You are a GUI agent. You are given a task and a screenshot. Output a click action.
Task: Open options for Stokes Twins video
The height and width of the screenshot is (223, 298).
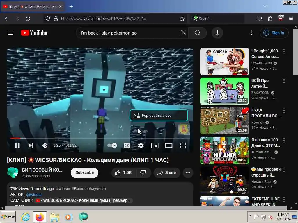click(284, 51)
